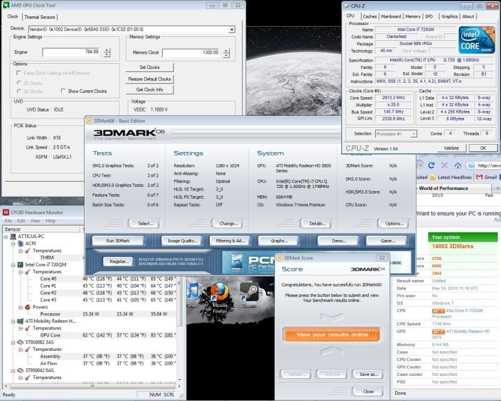Click the ACPI sensor icon in Hardware Monitor

tap(21, 243)
